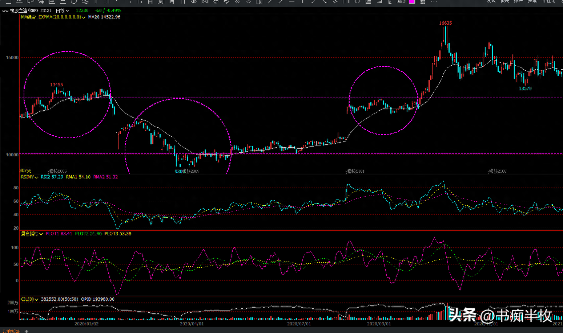Image resolution: width=563 pixels, height=333 pixels.
Task: Select the parallel lines drawing tool
Action: [x=335, y=1]
